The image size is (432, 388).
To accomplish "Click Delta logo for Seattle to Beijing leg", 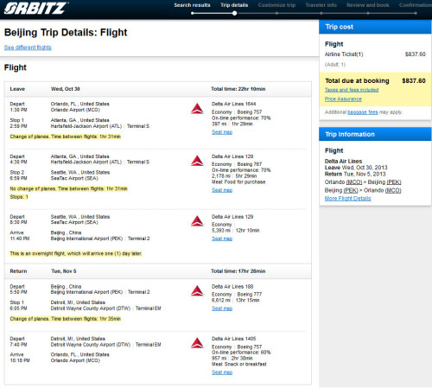I will (x=197, y=221).
